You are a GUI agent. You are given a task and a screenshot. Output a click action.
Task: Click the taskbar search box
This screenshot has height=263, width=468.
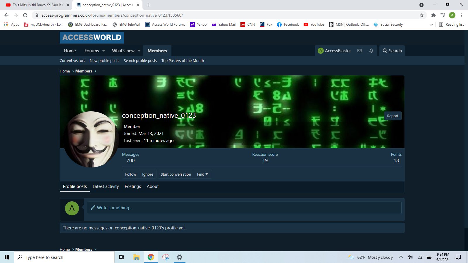point(64,257)
